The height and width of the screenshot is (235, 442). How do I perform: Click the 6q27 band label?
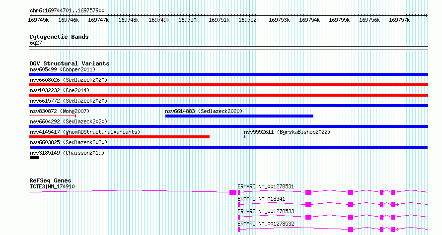pos(36,43)
